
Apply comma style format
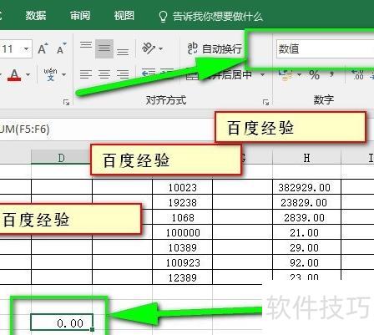pyautogui.click(x=331, y=74)
